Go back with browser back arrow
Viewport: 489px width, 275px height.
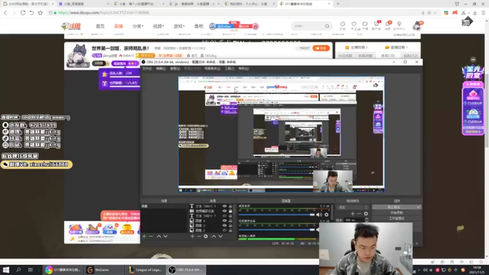(x=6, y=13)
